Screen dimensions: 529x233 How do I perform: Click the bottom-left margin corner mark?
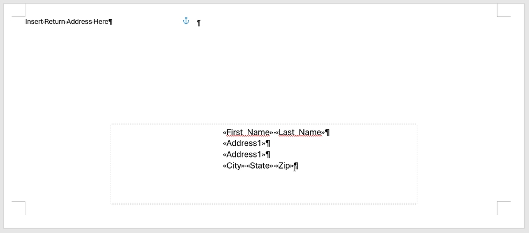[19, 208]
